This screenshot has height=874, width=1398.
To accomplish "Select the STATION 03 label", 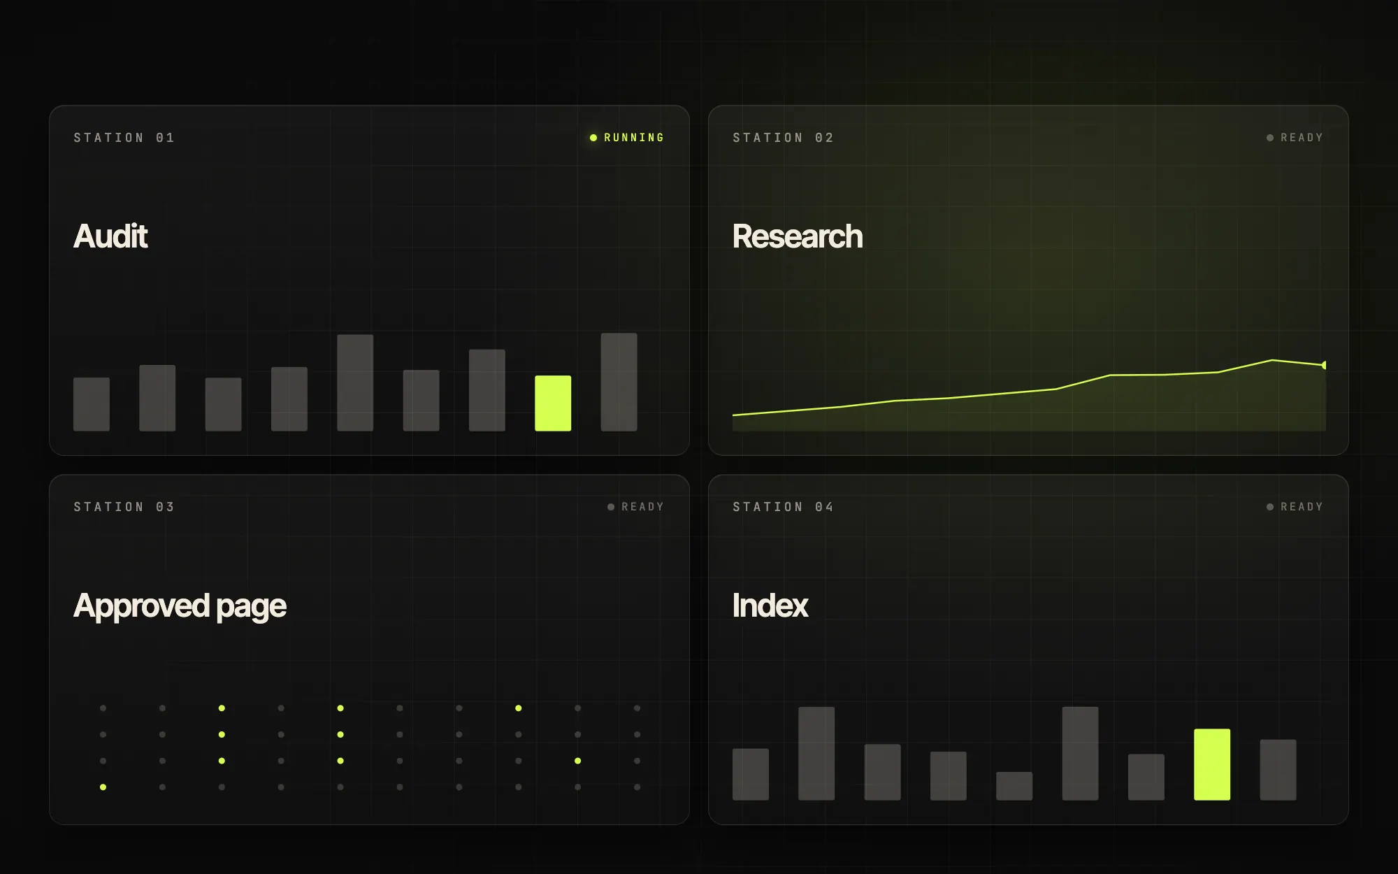I will [124, 507].
